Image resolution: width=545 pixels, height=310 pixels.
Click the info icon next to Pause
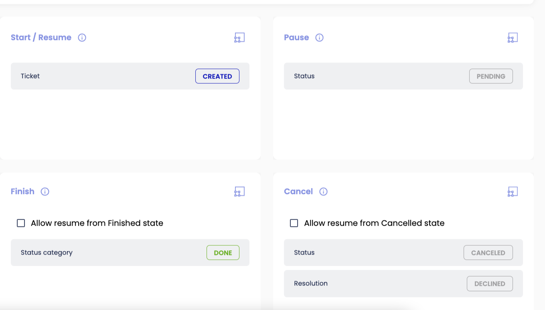[319, 38]
